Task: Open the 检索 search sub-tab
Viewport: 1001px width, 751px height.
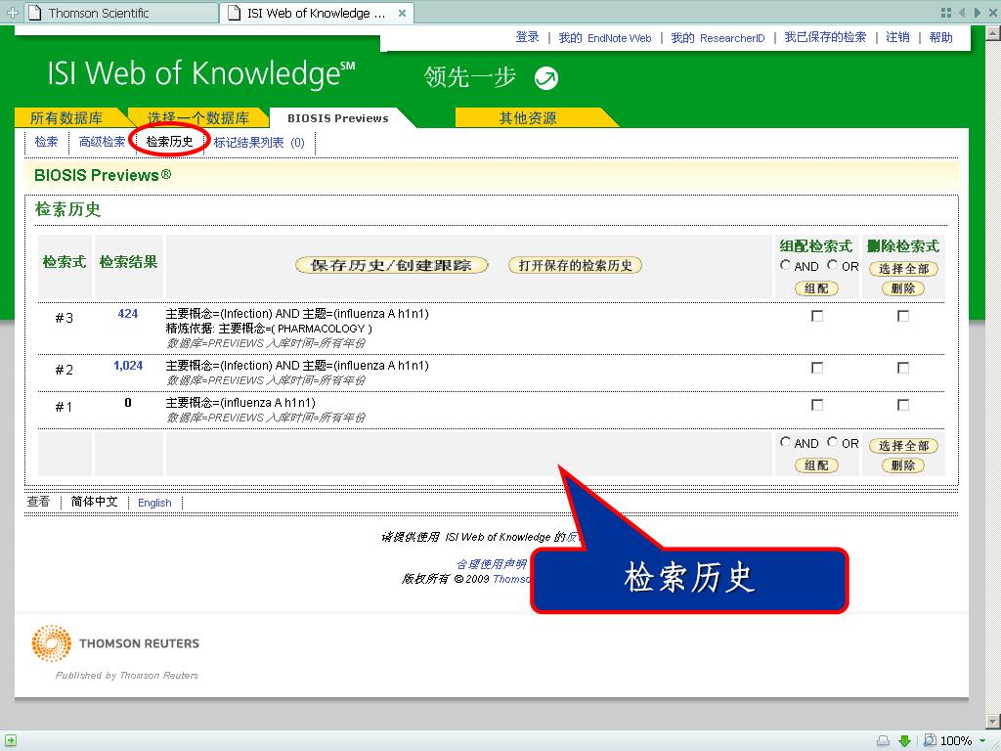Action: tap(46, 142)
